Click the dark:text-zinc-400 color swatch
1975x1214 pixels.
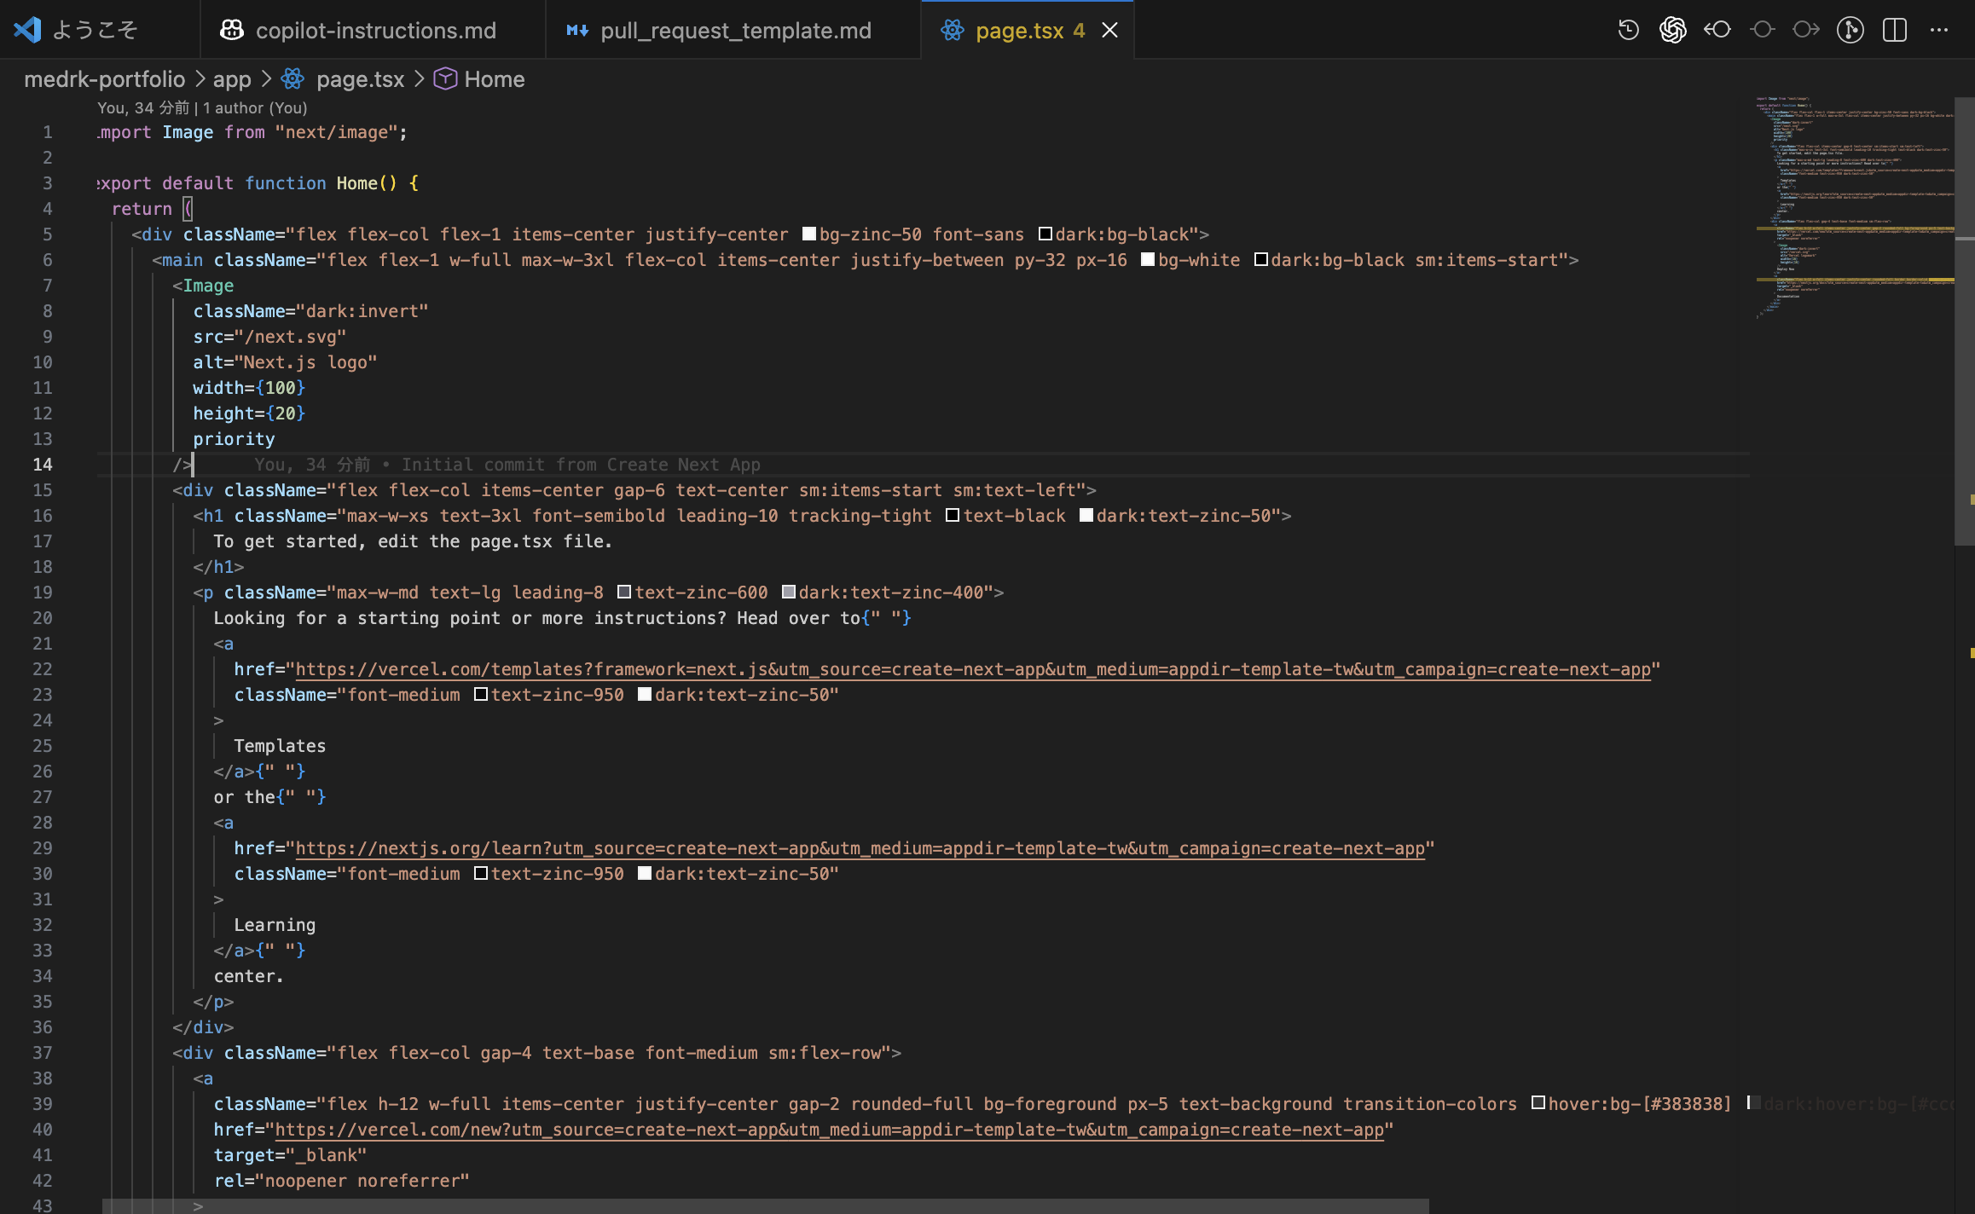tap(789, 593)
